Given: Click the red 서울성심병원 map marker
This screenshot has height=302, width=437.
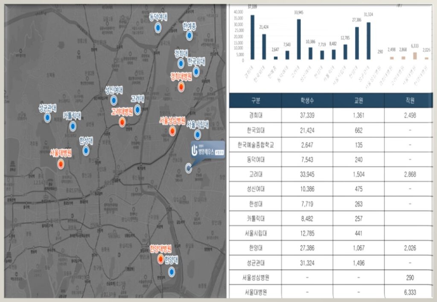Looking at the screenshot, I should click(172, 131).
